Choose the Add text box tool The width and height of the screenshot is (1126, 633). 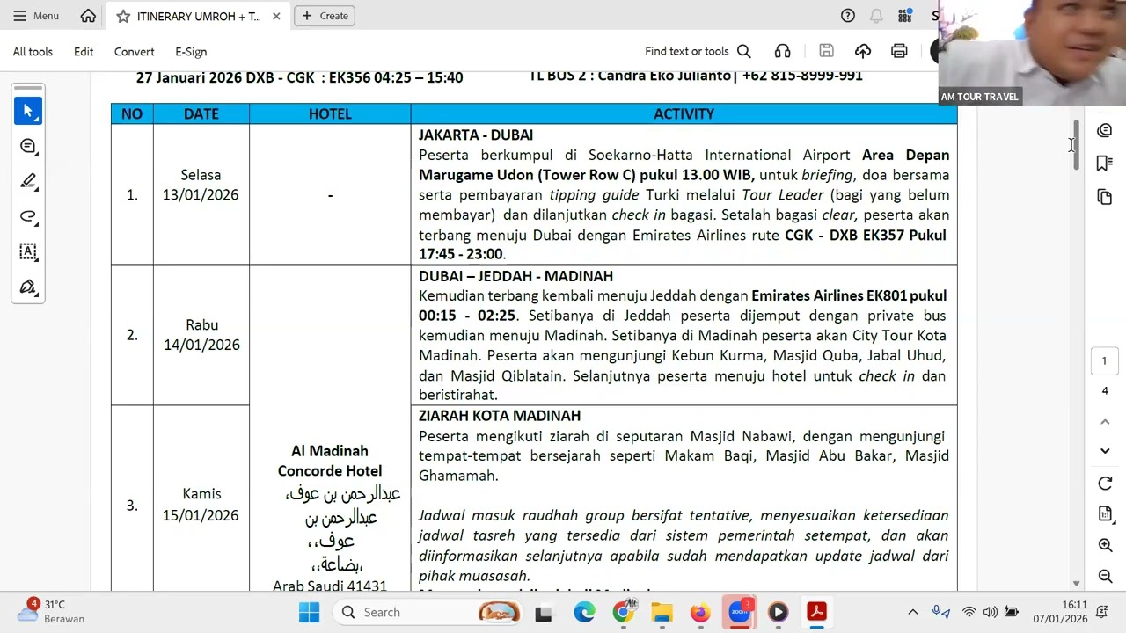[x=28, y=251]
